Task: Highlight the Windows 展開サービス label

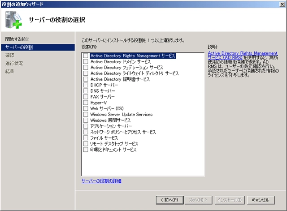Action: (x=110, y=120)
